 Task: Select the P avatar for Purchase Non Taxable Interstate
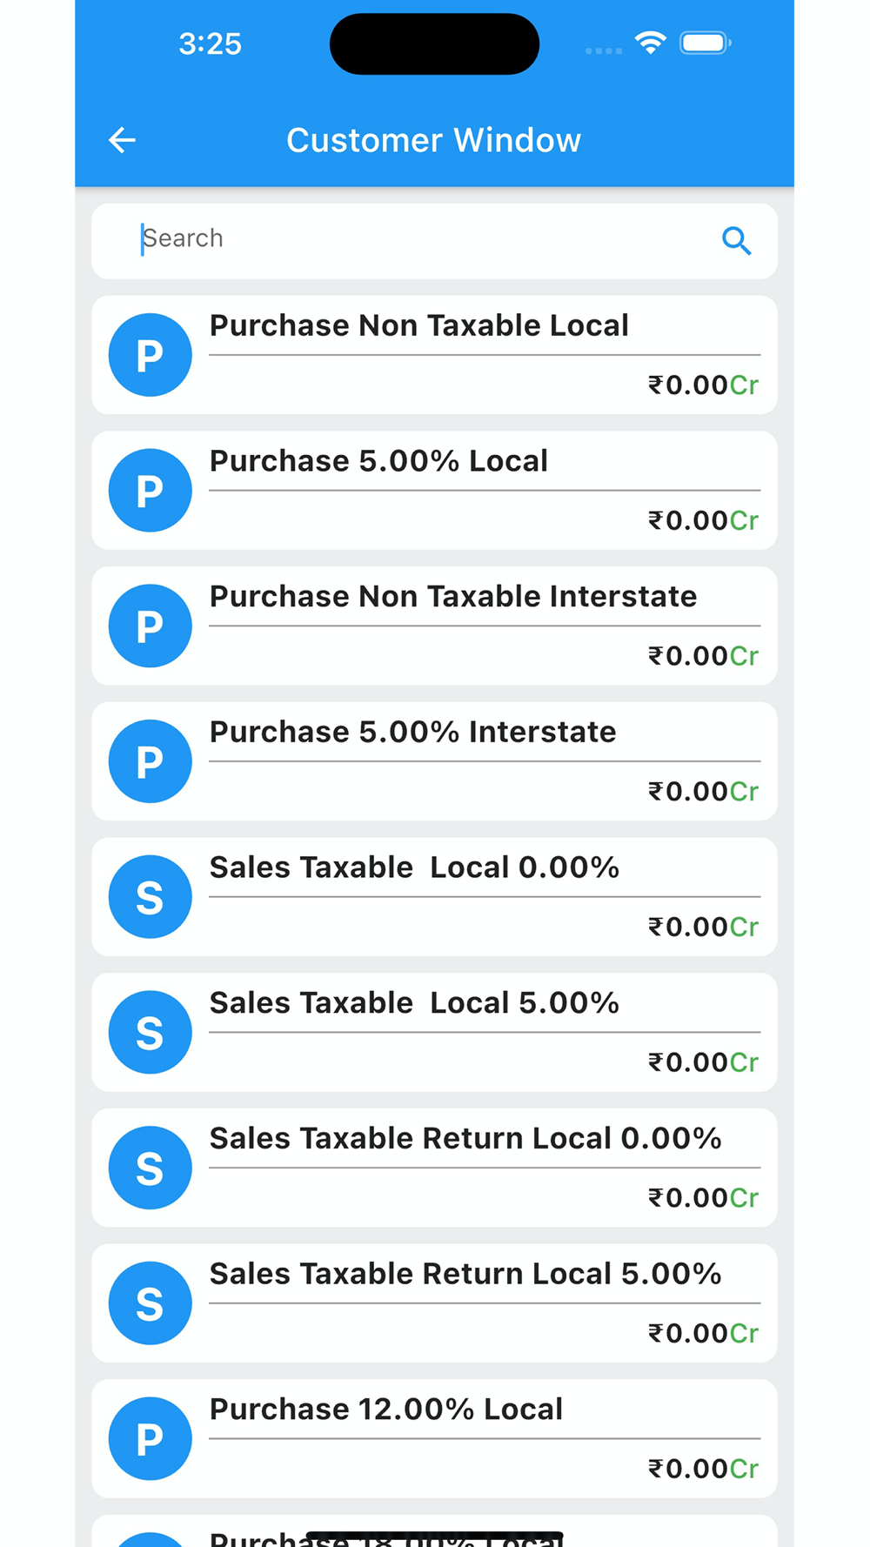point(150,626)
